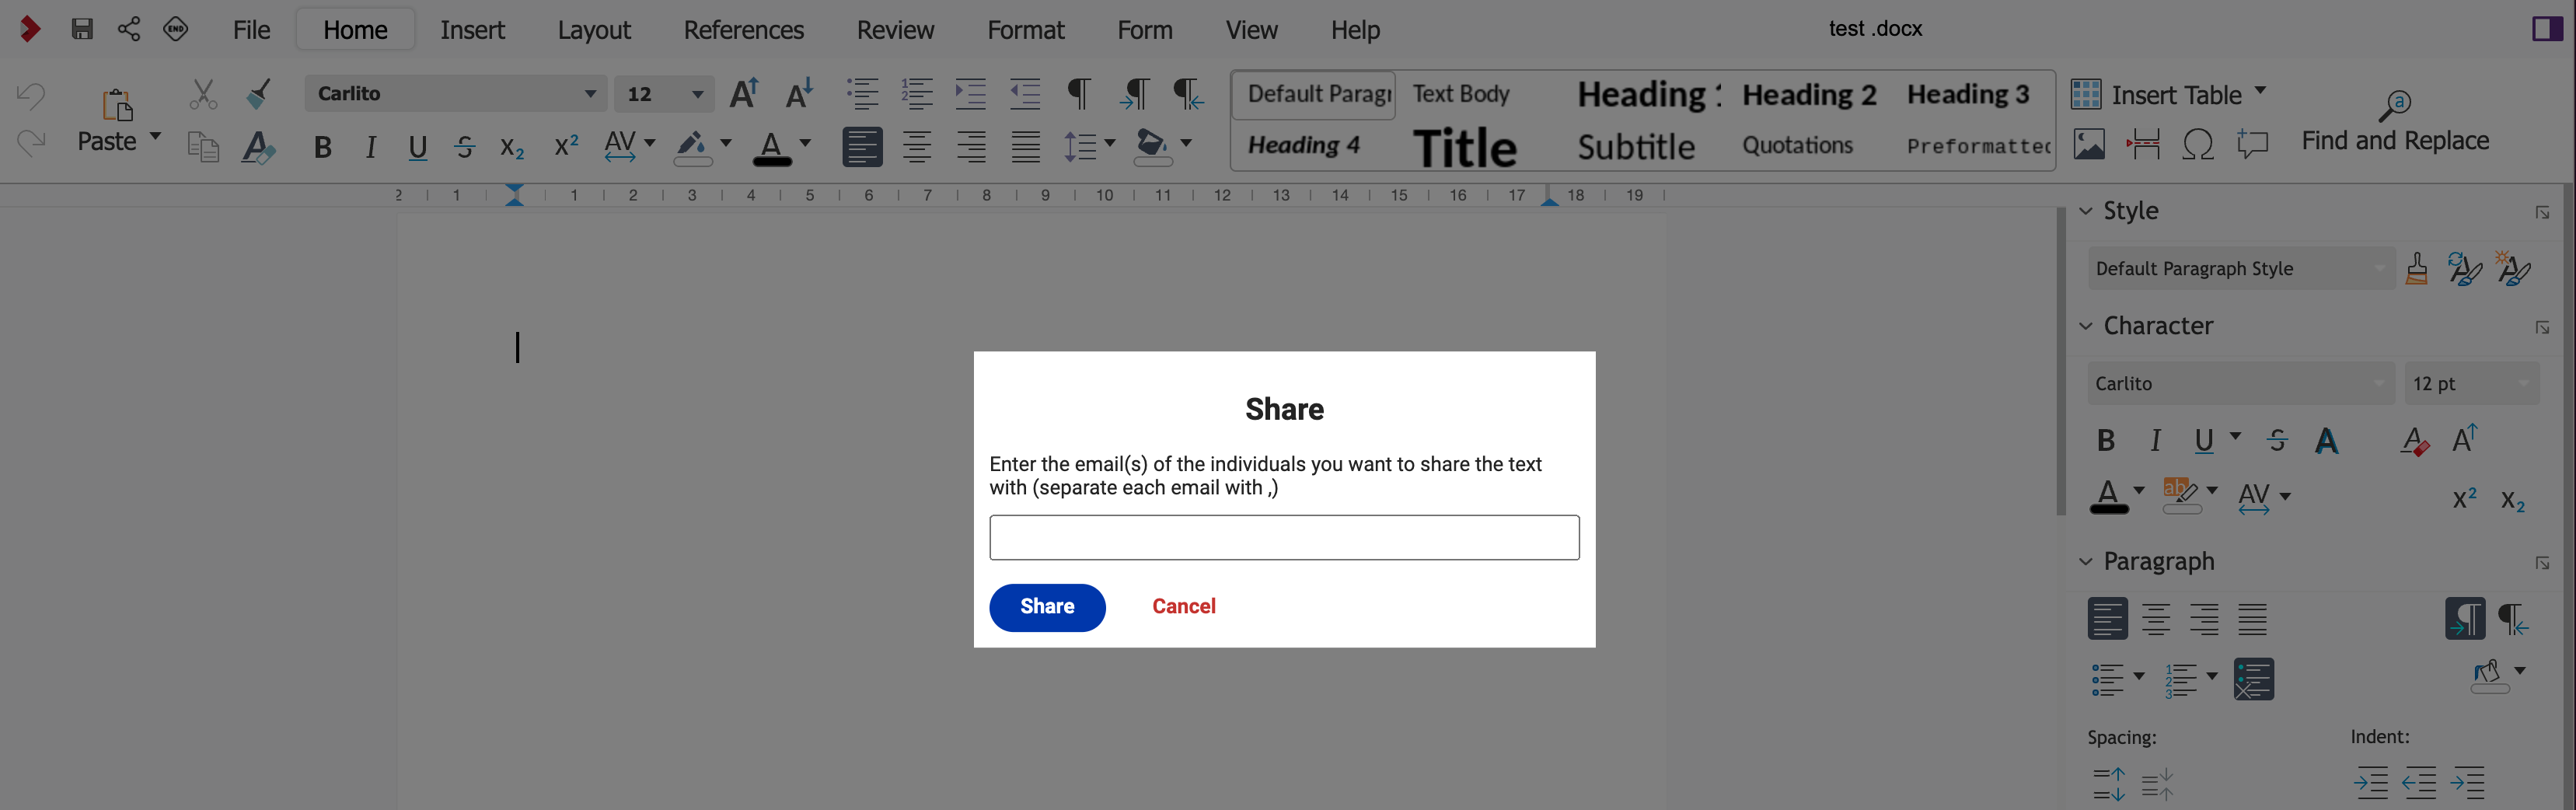
Task: Click Update Selected Style icon in sidebar
Action: tap(2464, 268)
